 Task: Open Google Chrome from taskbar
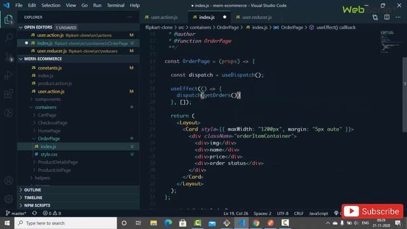click(256, 223)
